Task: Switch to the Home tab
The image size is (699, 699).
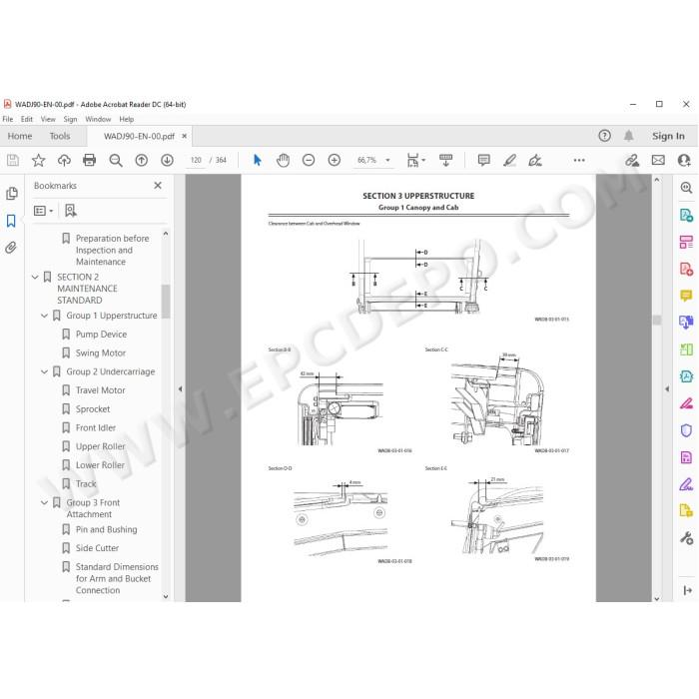Action: [20, 136]
